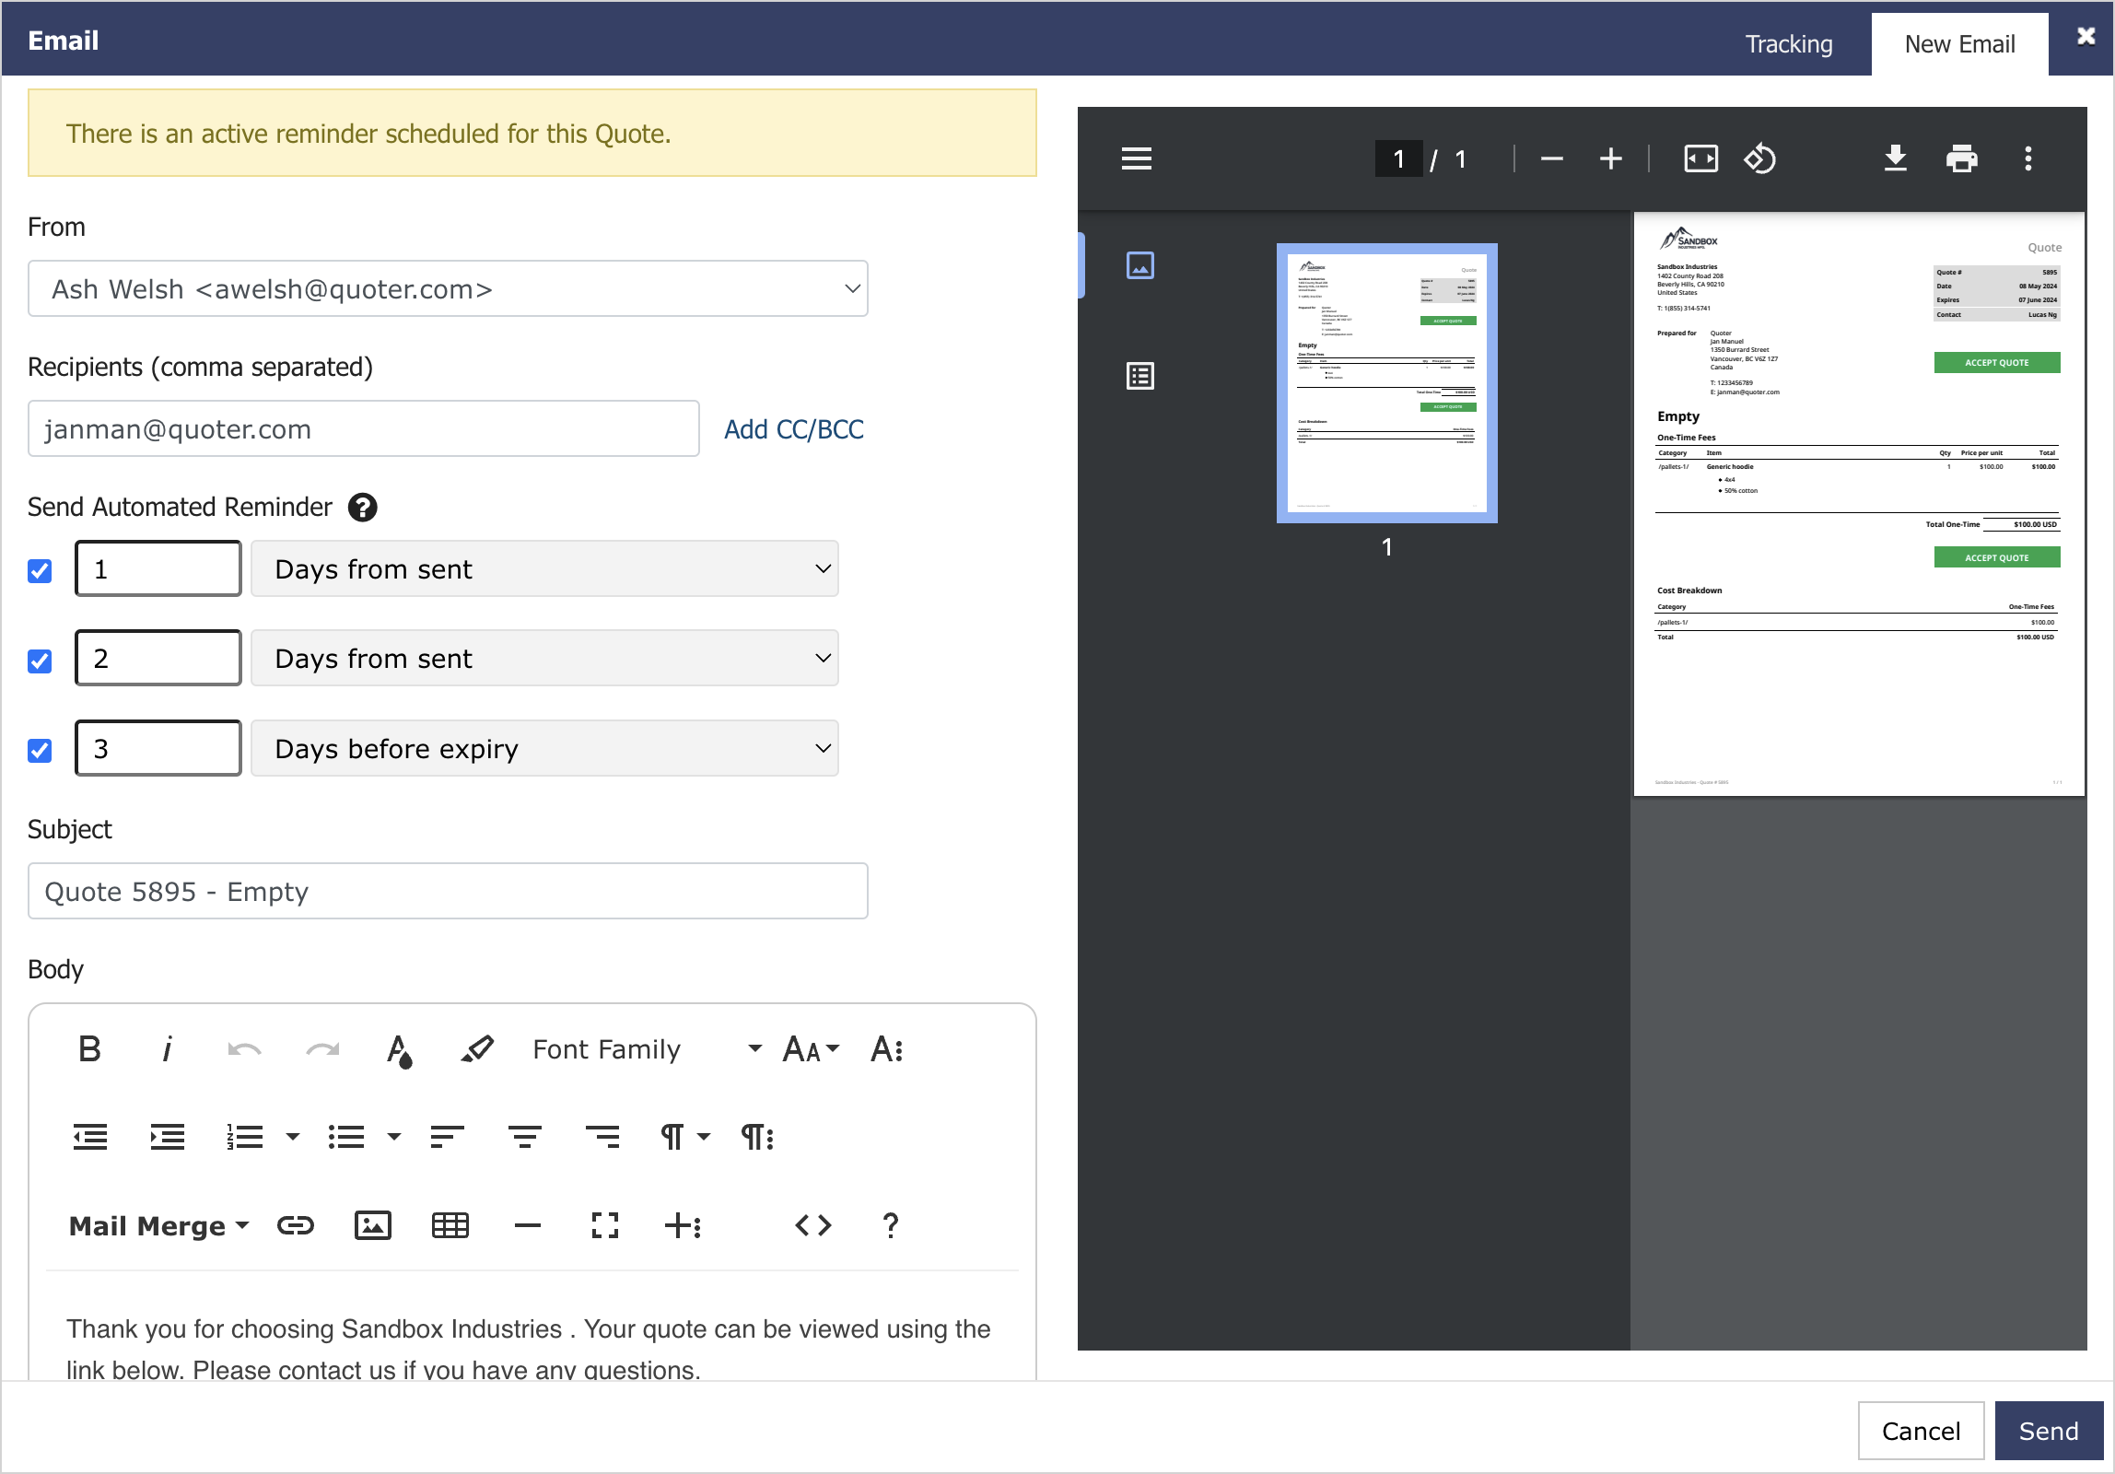Screen dimensions: 2115x1474
Task: Click the Recipients email field
Action: 363,429
